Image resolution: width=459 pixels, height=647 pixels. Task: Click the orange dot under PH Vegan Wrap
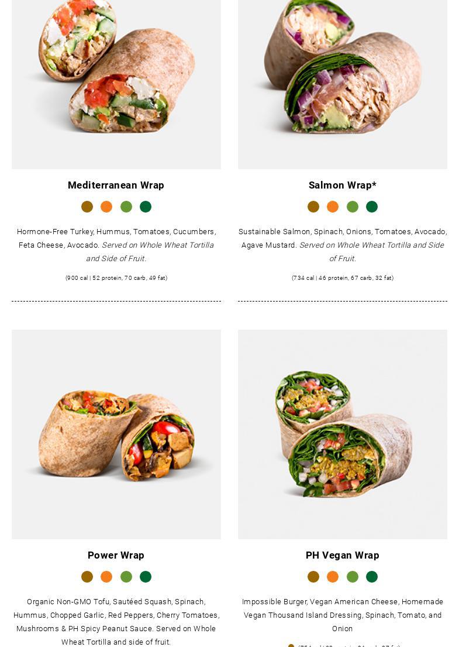tap(333, 577)
